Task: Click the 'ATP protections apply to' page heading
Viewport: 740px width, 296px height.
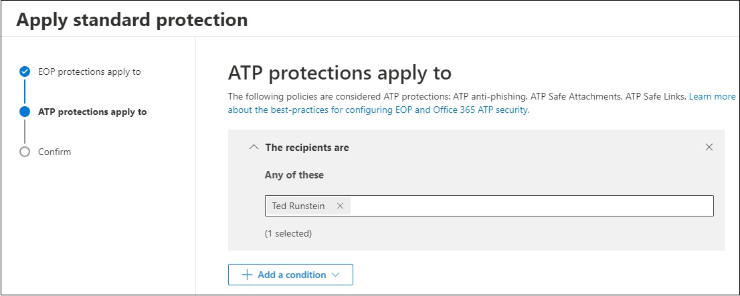Action: (x=340, y=73)
